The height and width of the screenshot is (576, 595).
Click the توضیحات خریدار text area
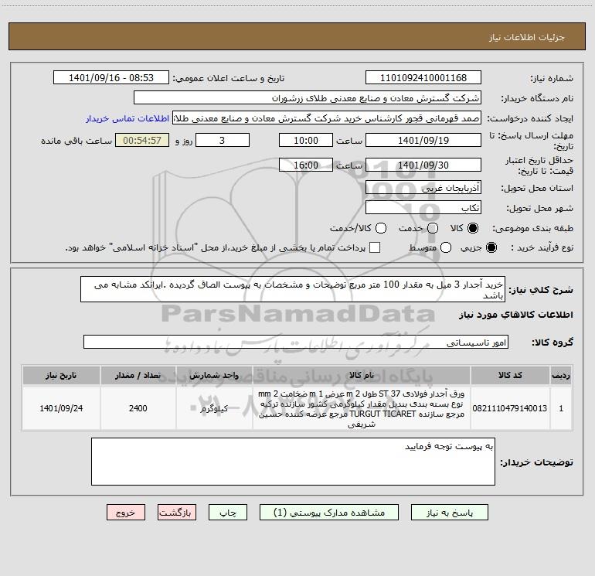pyautogui.click(x=293, y=462)
